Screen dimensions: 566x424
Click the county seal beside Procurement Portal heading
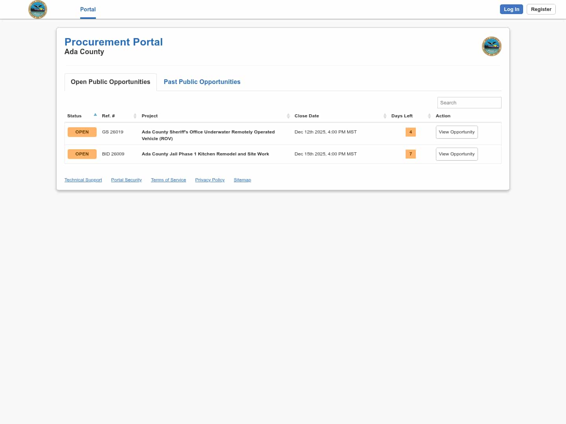coord(492,46)
